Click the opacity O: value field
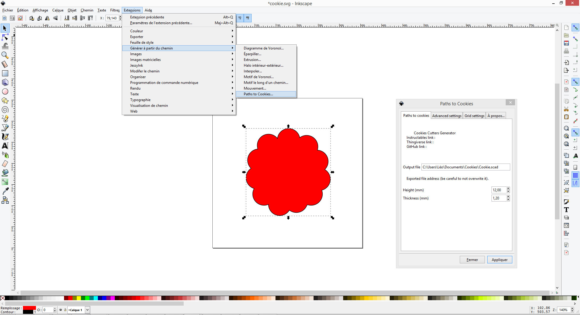The height and width of the screenshot is (315, 580). click(48, 310)
